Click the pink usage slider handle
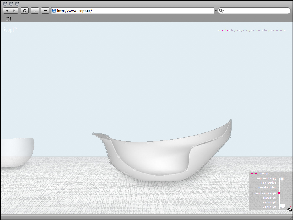This screenshot has width=293, height=220. (279, 193)
